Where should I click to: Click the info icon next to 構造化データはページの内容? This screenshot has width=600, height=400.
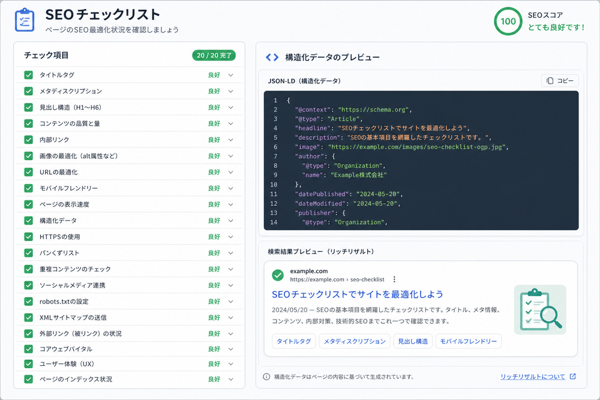pos(266,377)
